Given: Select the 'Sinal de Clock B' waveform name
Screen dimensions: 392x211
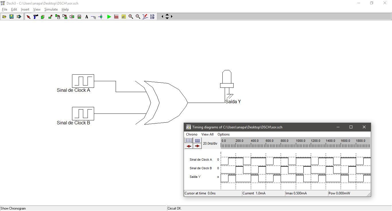Looking at the screenshot, I should coord(201,168).
